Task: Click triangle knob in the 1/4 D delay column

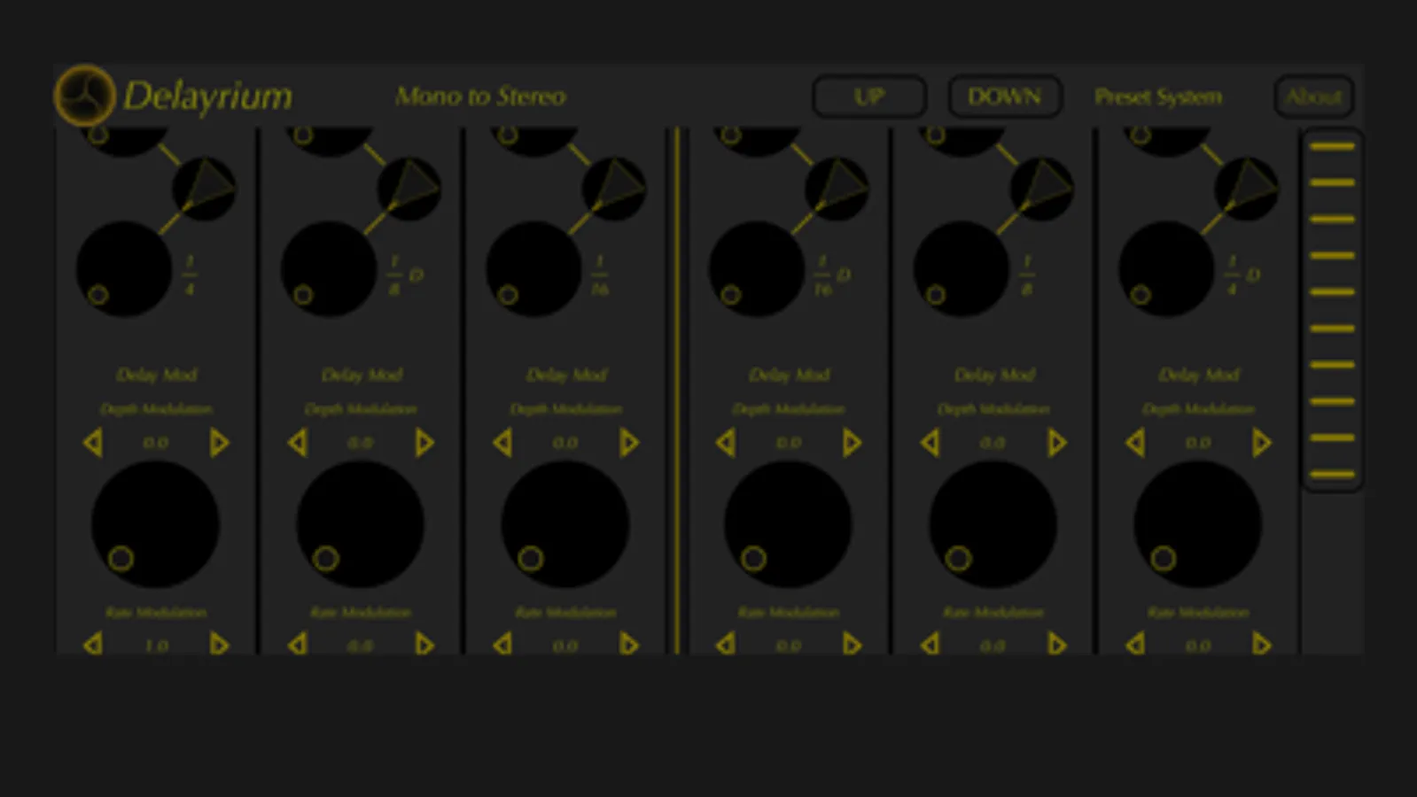Action: [x=1246, y=189]
